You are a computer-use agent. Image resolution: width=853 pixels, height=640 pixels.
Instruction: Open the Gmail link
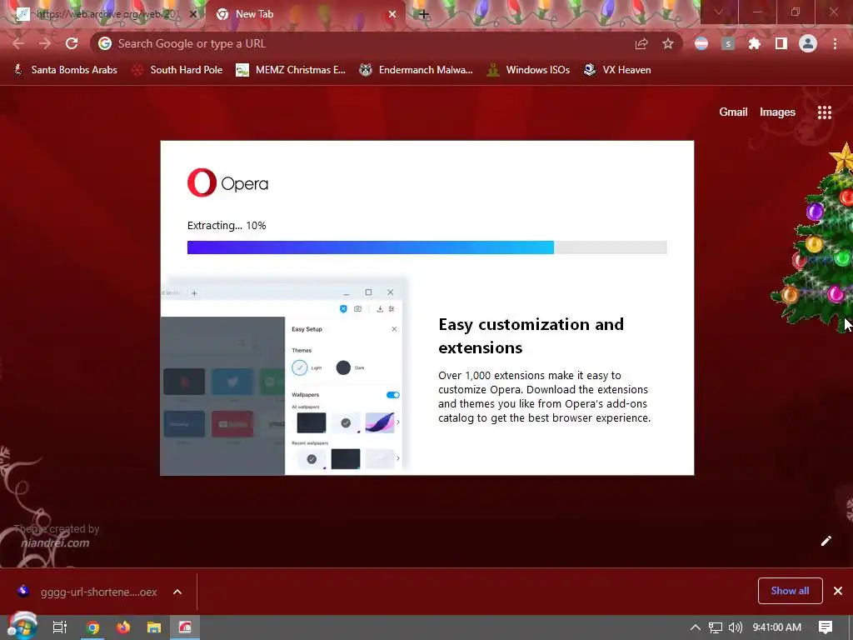(733, 112)
